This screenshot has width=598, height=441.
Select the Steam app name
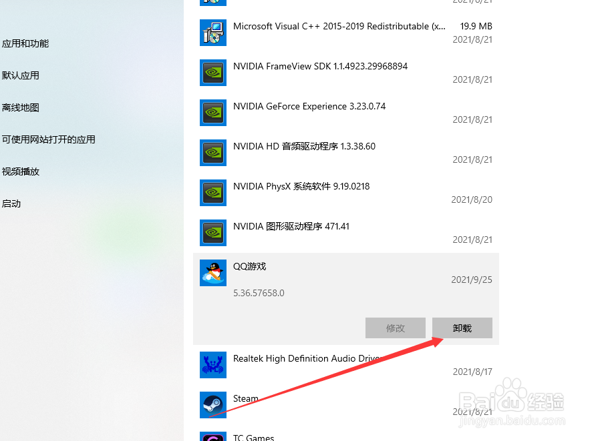click(x=246, y=398)
